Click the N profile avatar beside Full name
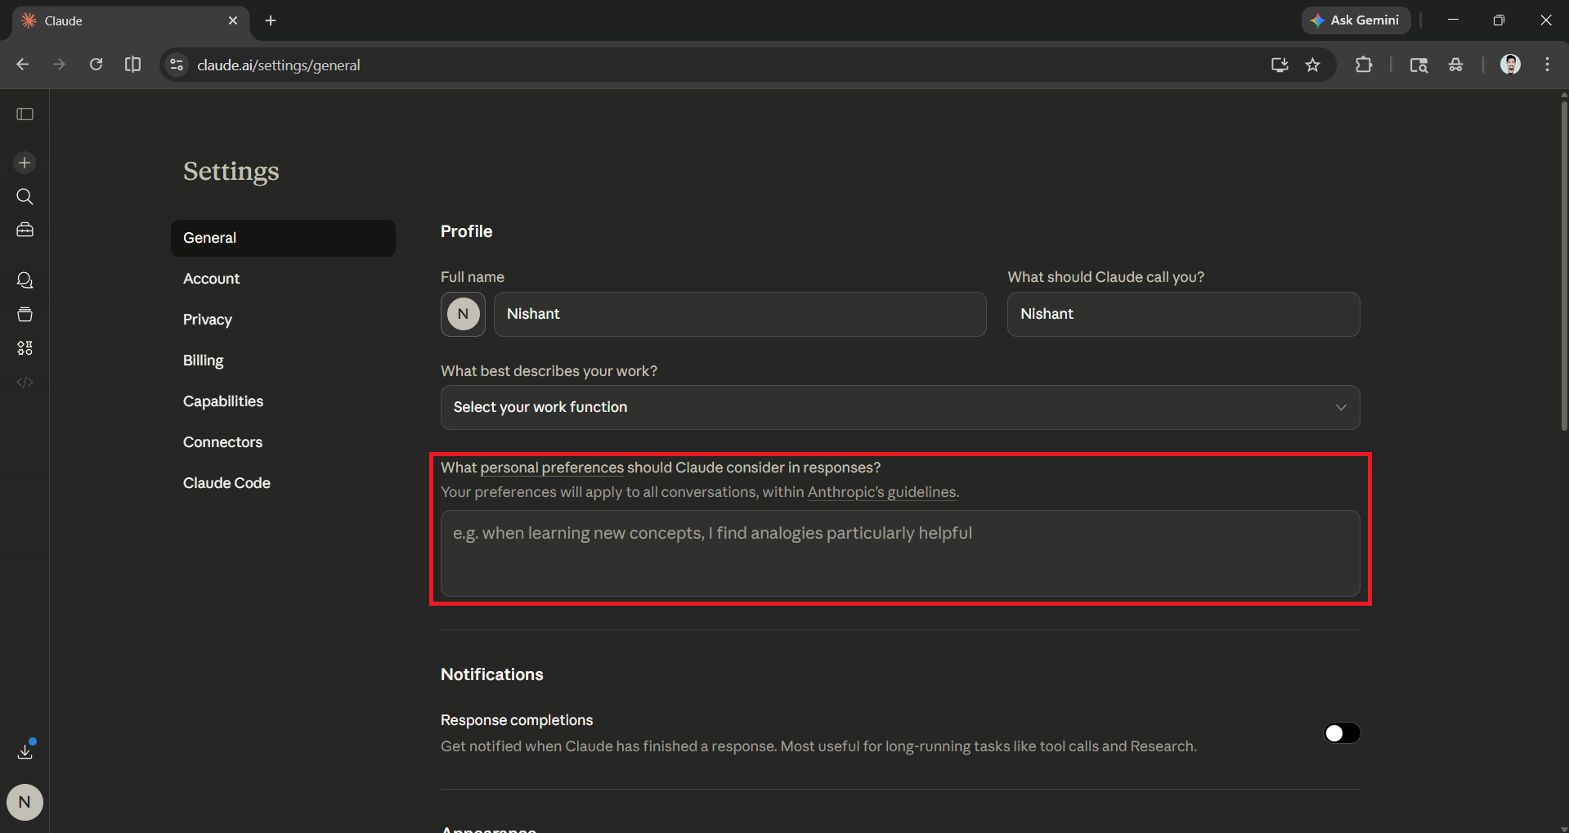The height and width of the screenshot is (833, 1569). 463,314
